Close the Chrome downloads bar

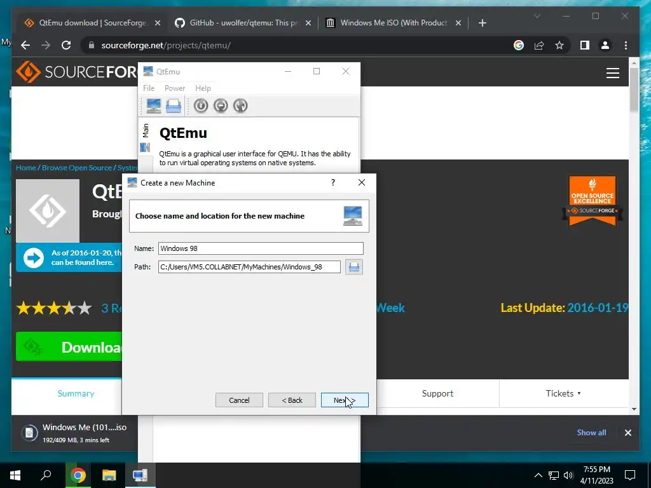[x=627, y=432]
